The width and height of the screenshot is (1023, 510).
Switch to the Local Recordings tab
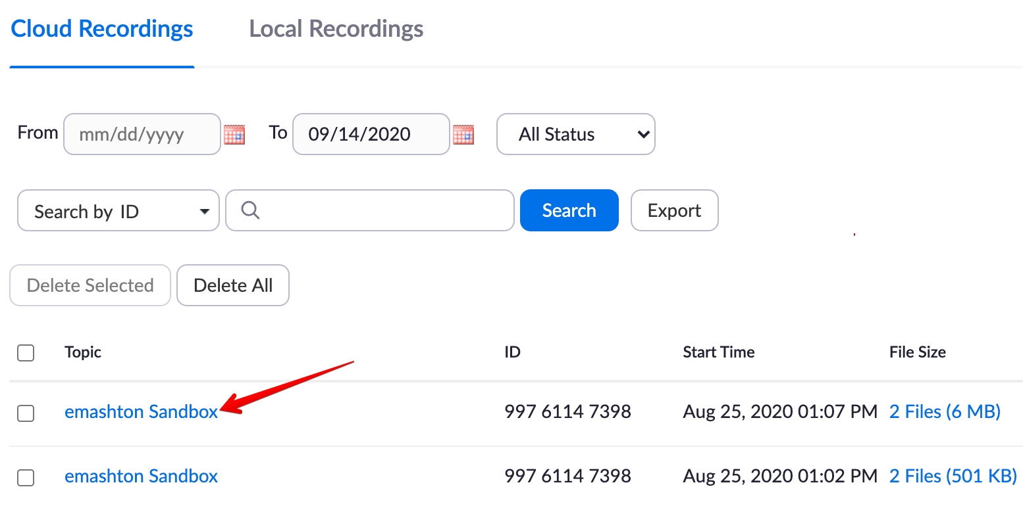(x=336, y=30)
